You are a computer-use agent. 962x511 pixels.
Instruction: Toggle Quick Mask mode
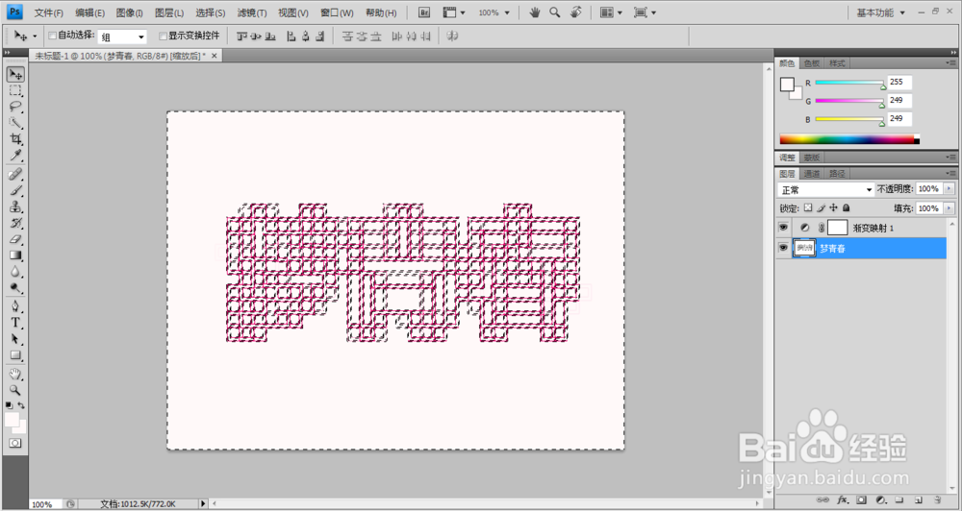15,443
